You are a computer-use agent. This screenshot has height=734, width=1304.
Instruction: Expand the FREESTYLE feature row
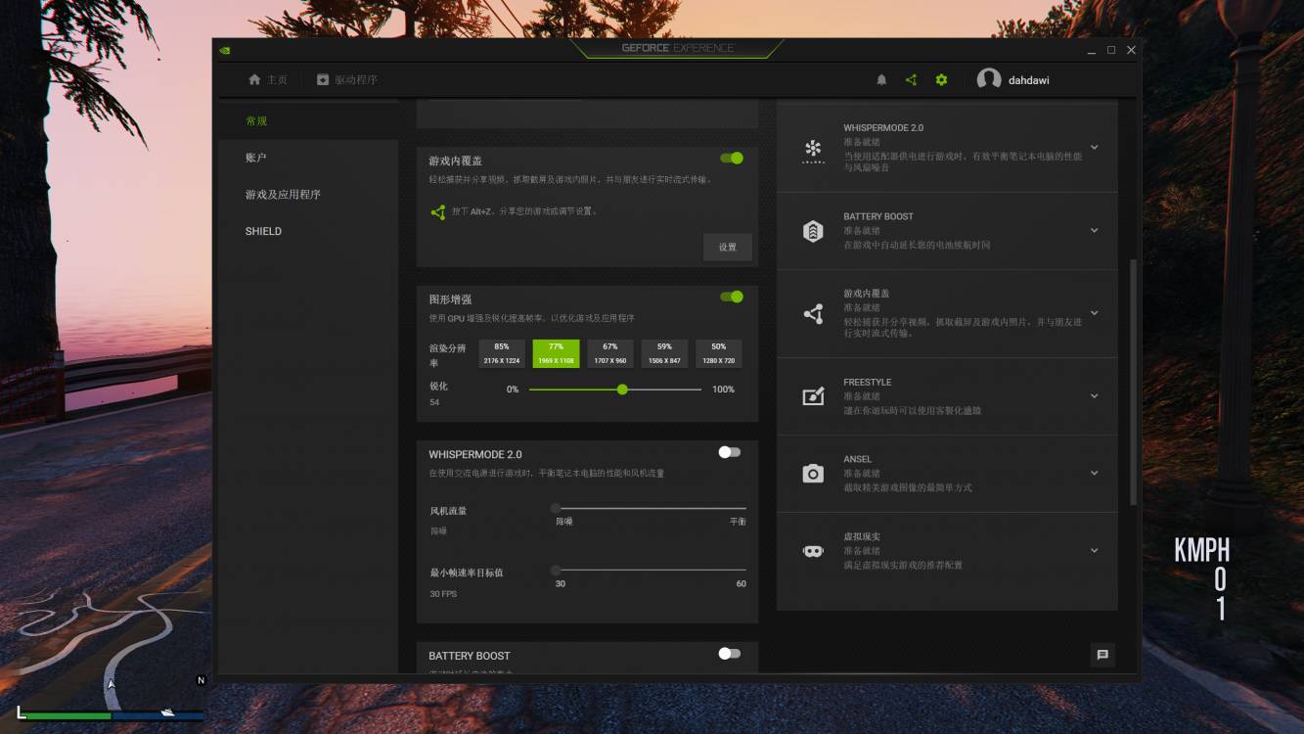(1094, 396)
